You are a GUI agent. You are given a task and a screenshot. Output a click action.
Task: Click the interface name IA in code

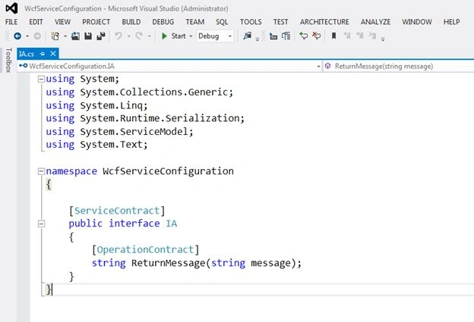pos(172,224)
